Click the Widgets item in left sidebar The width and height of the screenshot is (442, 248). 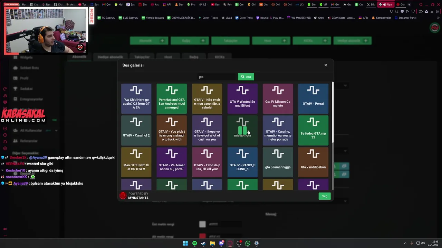[23, 57]
